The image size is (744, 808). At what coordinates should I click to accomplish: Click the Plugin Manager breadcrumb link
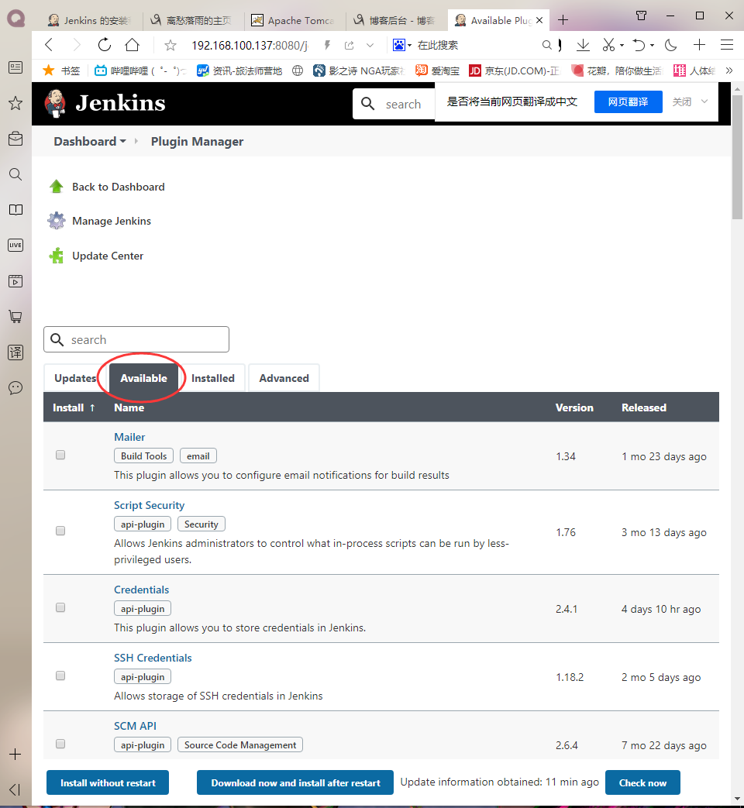197,141
